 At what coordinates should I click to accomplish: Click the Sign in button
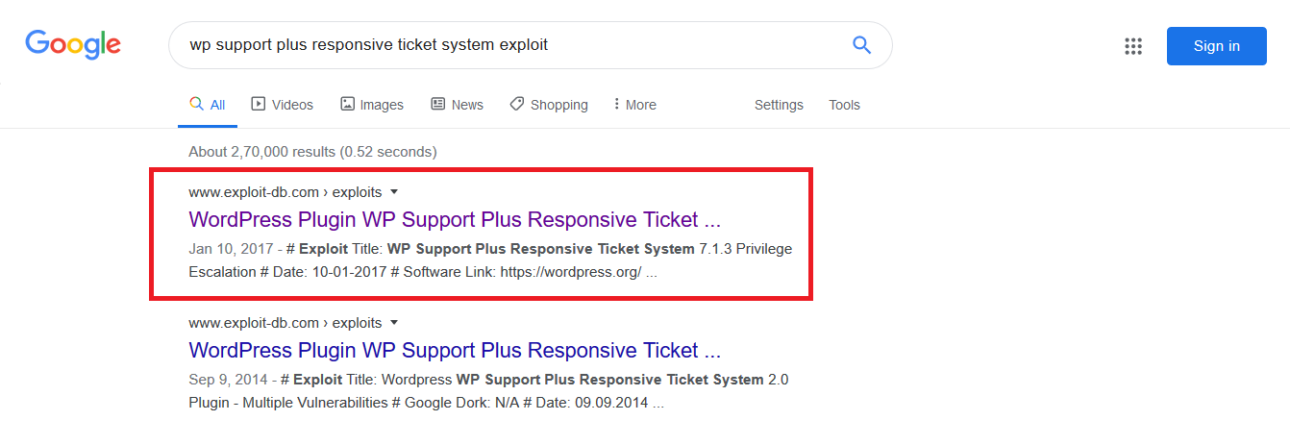[x=1216, y=46]
